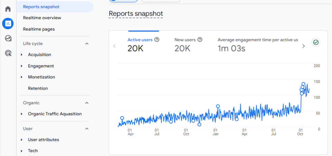This screenshot has width=332, height=156.
Task: Click the green checkmark data quality icon
Action: tap(315, 42)
